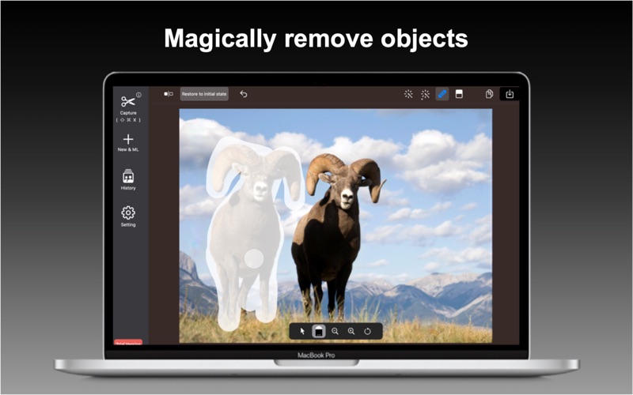Zoom in with the magnifier plus
This screenshot has height=395, width=633.
pyautogui.click(x=351, y=331)
